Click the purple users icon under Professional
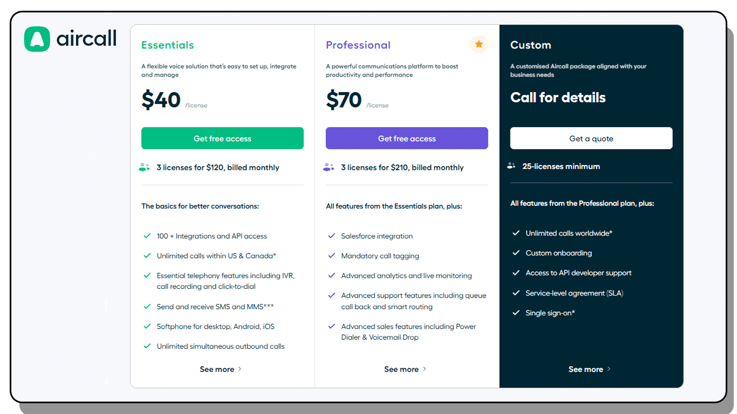Image resolution: width=737 pixels, height=414 pixels. point(329,167)
